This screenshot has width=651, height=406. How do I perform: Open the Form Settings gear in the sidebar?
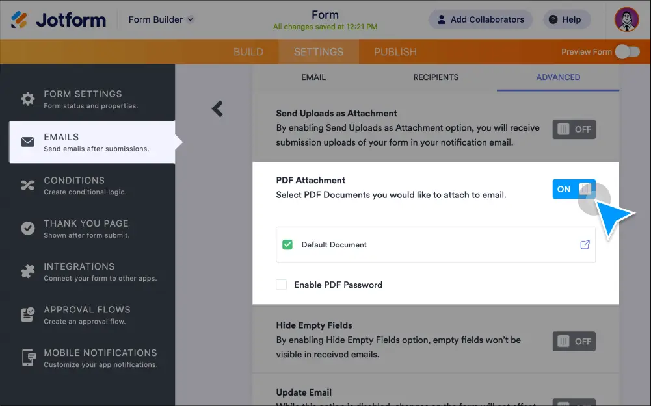(27, 98)
